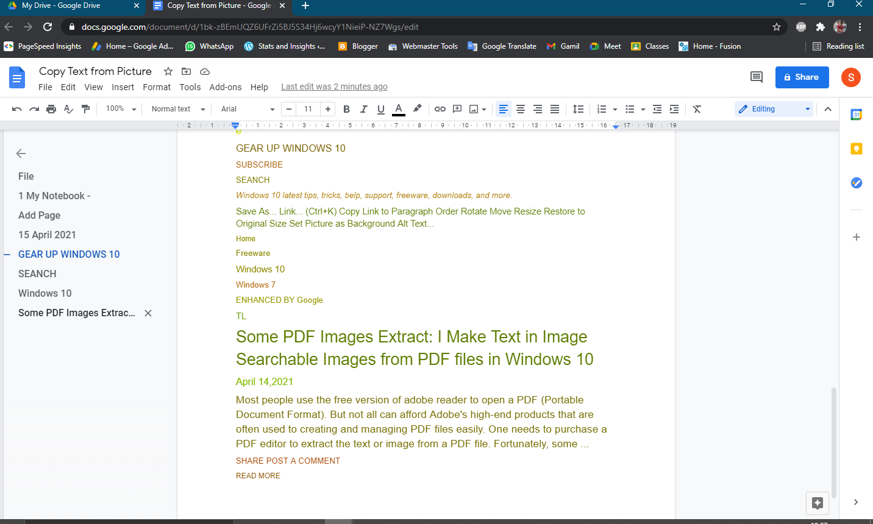Screen dimensions: 873x524
Task: Select the Paint format tool
Action: pos(85,109)
